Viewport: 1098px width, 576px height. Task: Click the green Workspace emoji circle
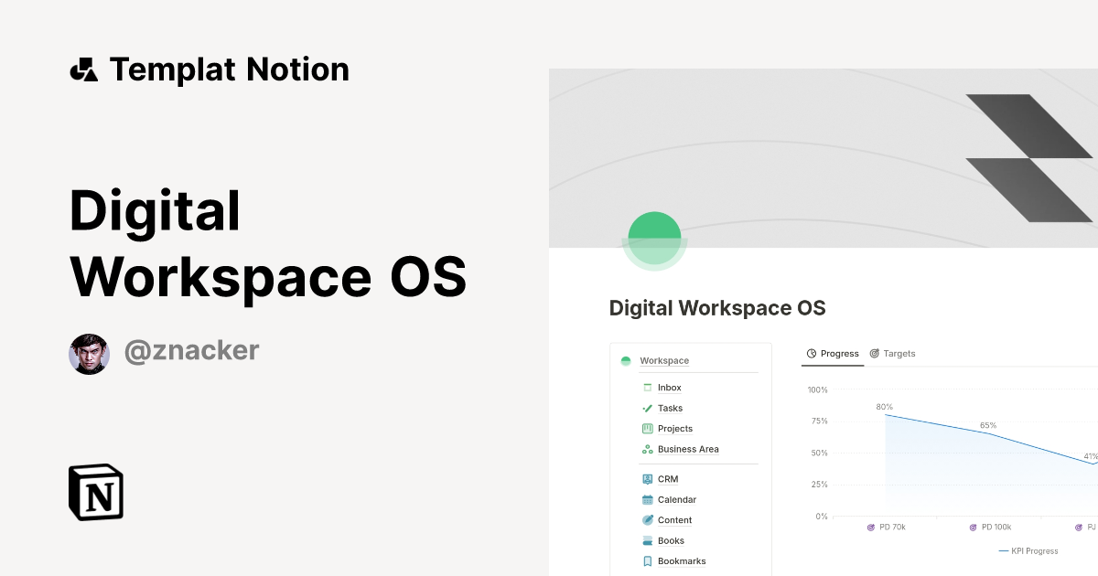point(626,360)
